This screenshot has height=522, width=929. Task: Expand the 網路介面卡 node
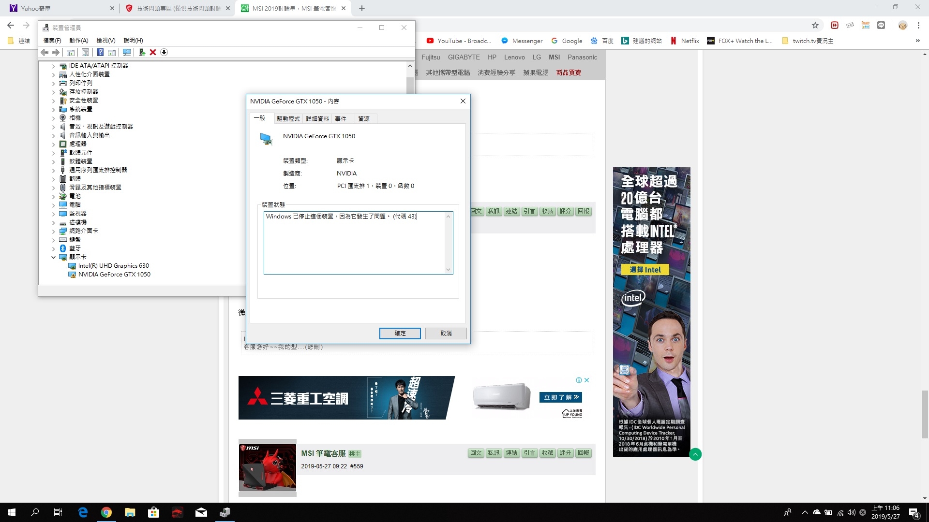pyautogui.click(x=54, y=231)
